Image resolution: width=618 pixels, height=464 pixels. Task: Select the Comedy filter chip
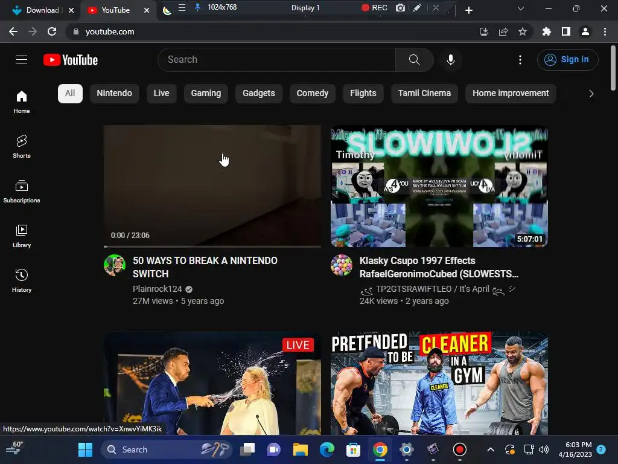(312, 94)
